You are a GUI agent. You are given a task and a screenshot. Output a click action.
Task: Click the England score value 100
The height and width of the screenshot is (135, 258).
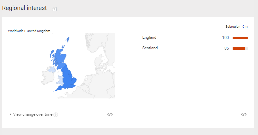pos(225,38)
